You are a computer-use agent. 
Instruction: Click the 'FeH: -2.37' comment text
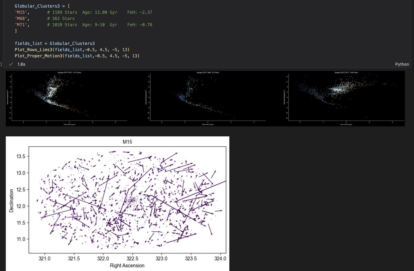pyautogui.click(x=140, y=12)
